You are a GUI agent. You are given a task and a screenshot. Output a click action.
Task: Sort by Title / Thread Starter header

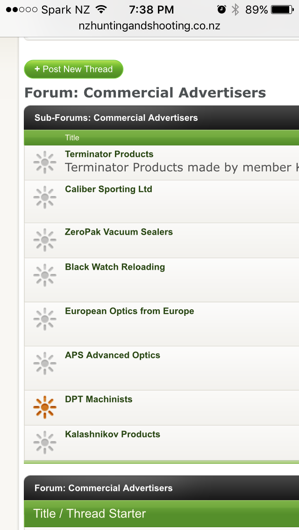coord(89,513)
